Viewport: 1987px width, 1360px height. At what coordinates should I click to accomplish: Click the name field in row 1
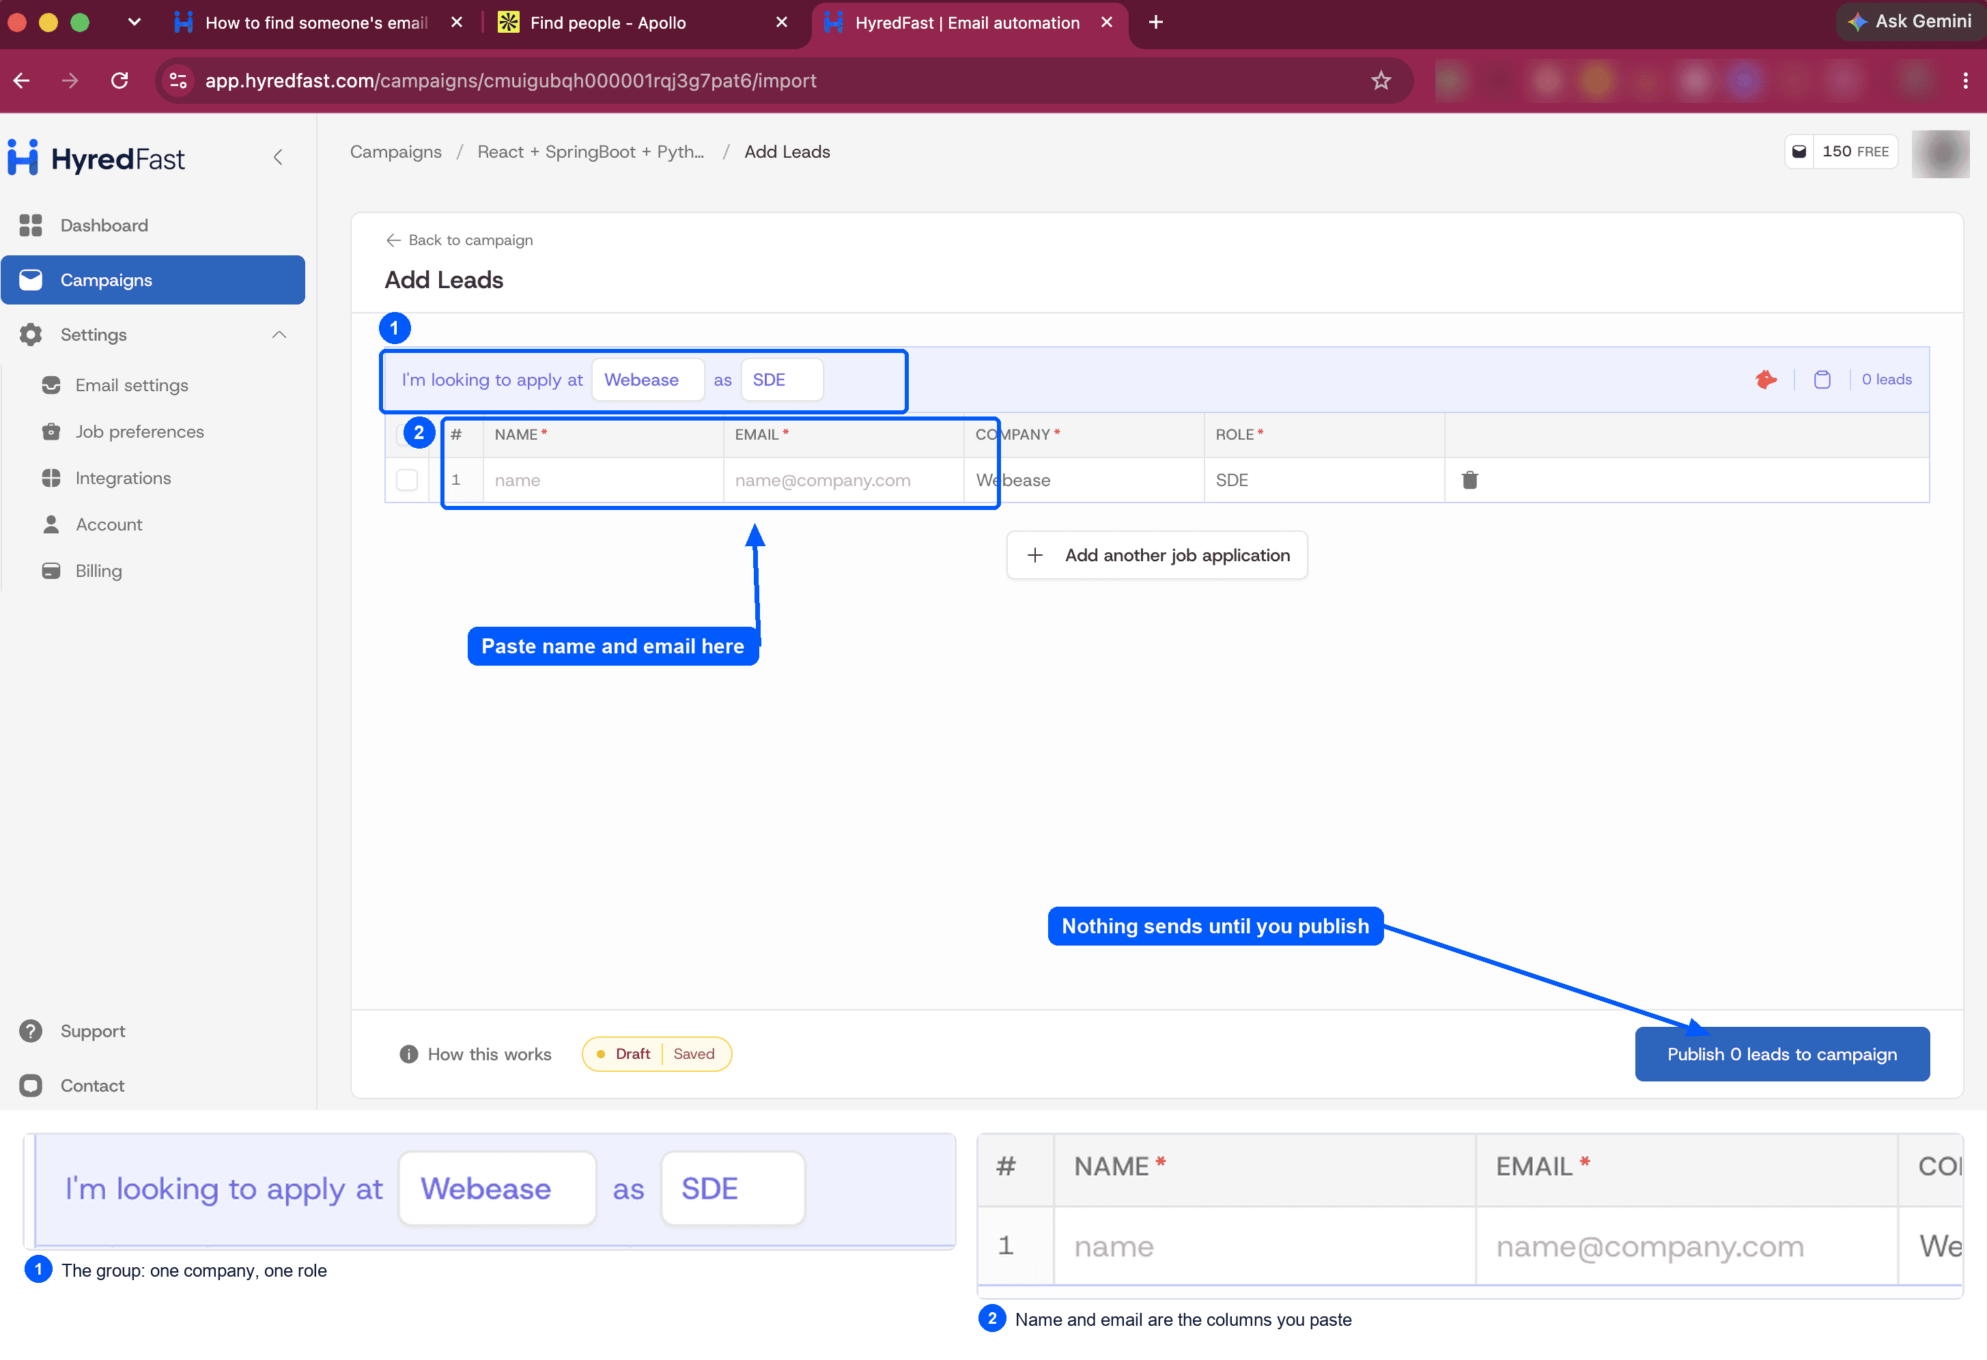[x=604, y=479]
